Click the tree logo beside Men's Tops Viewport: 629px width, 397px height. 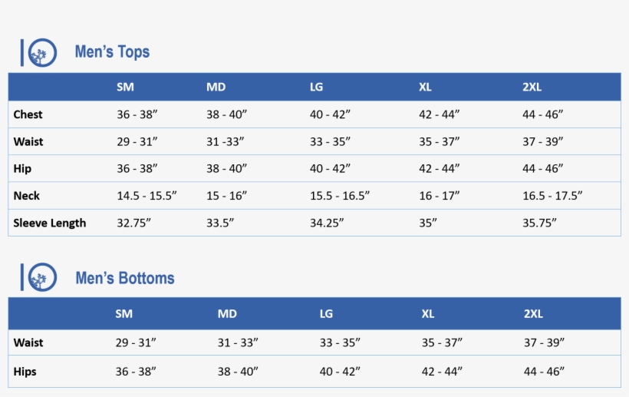(x=42, y=52)
